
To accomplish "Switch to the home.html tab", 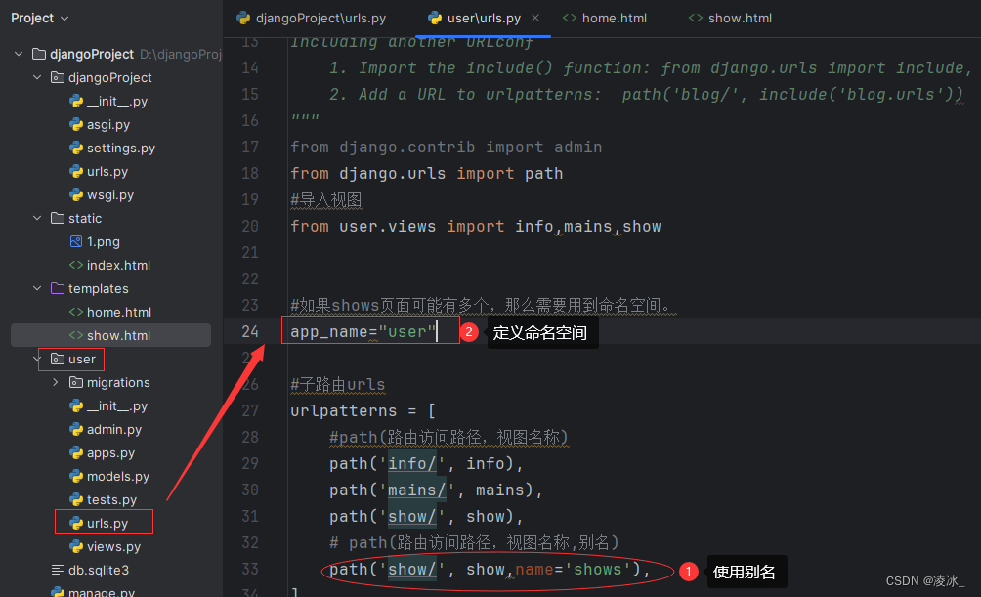I will [605, 17].
